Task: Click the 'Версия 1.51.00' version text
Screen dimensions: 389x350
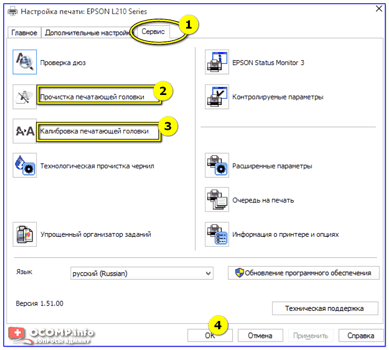Action: 40,304
